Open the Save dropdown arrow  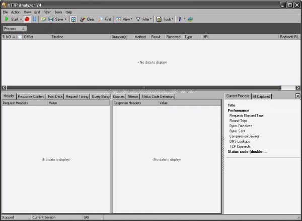[65, 19]
